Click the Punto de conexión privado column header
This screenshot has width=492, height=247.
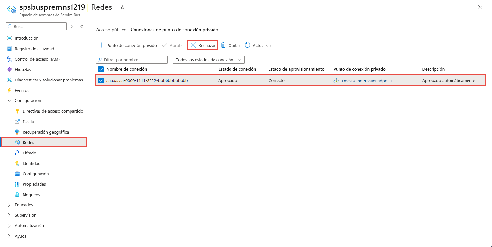(359, 69)
